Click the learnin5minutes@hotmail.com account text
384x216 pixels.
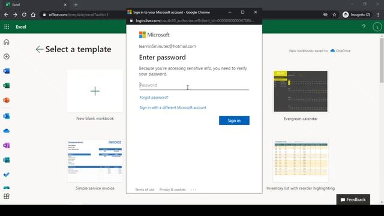(167, 46)
